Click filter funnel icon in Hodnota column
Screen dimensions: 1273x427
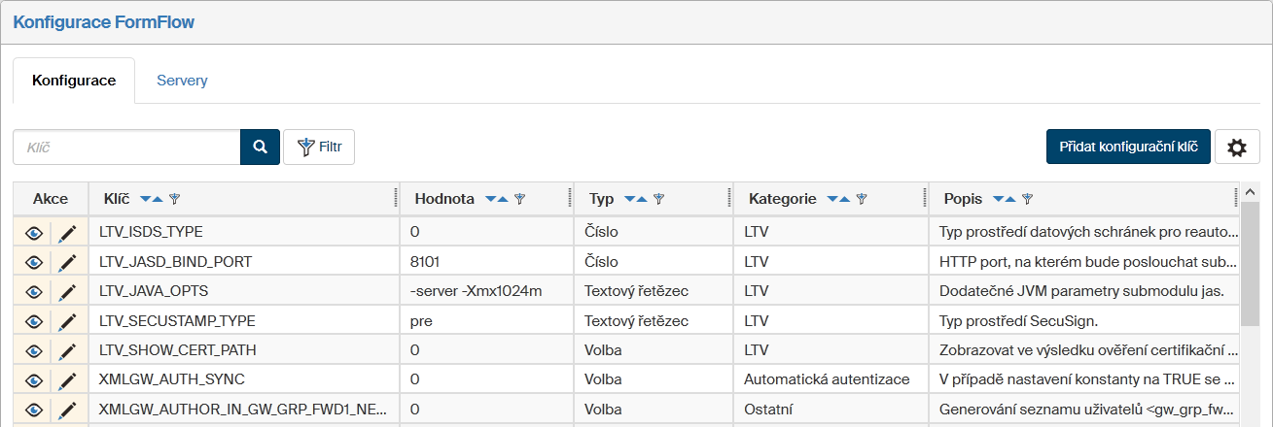(x=520, y=199)
